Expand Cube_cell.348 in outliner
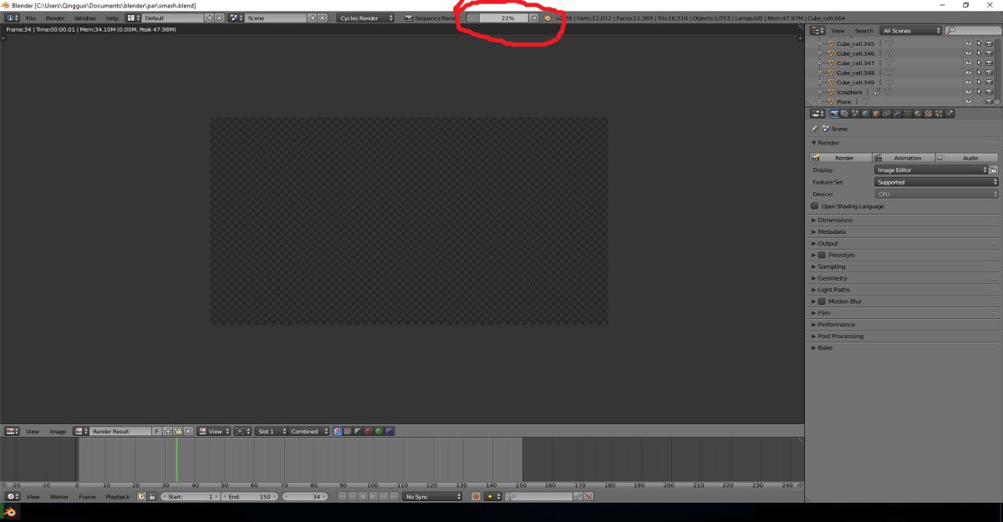The width and height of the screenshot is (1003, 522). tap(820, 73)
